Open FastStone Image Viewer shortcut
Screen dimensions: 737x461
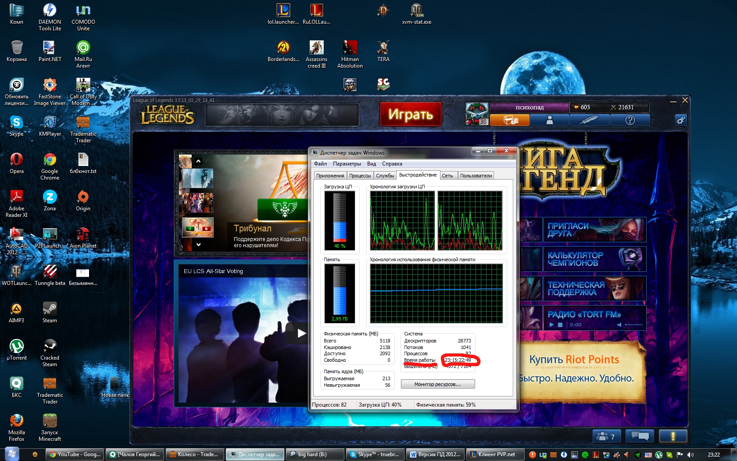(50, 92)
